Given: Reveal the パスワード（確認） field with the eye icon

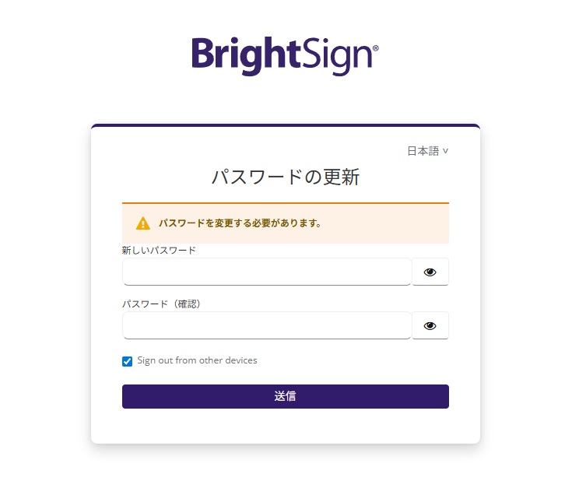Looking at the screenshot, I should tap(430, 326).
